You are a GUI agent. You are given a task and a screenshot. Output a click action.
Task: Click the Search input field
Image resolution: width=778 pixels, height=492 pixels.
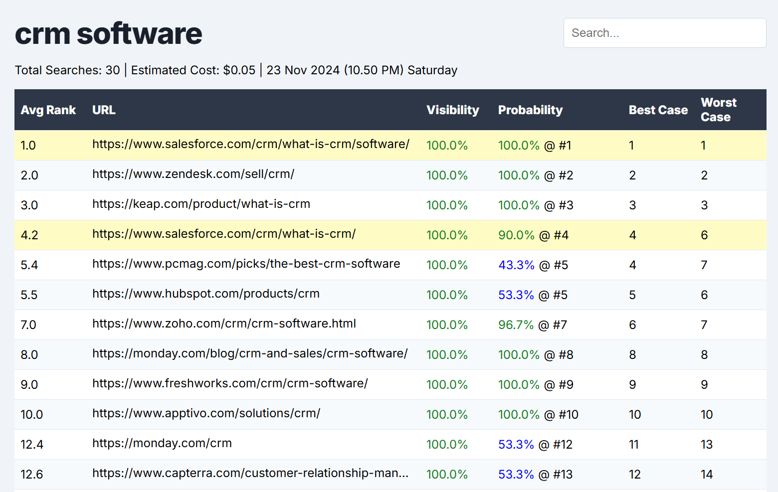(x=665, y=33)
